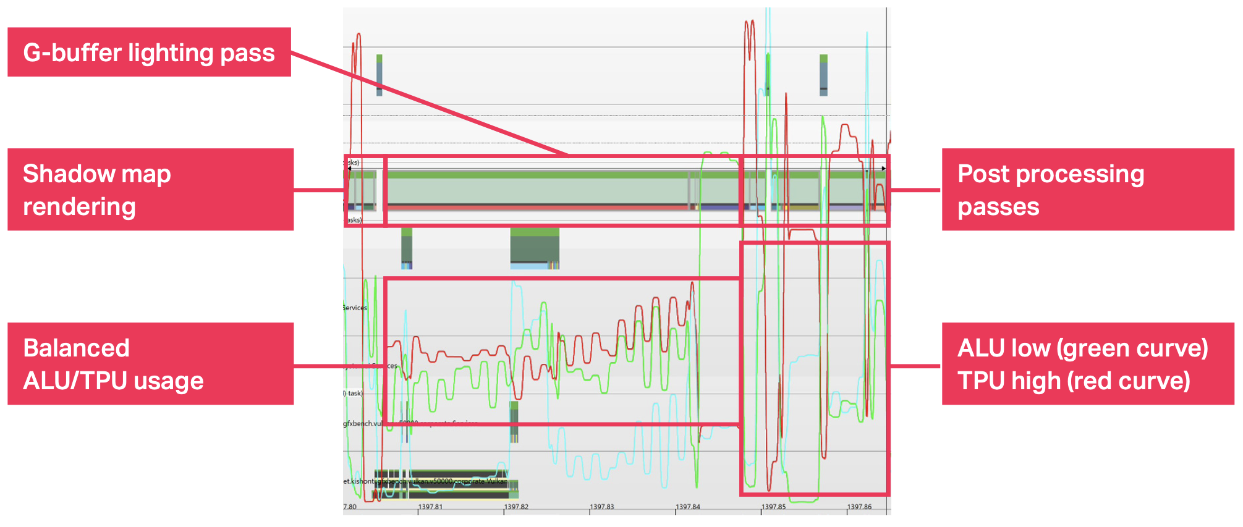Select the long green G-buffer lighting pass bar

point(538,191)
